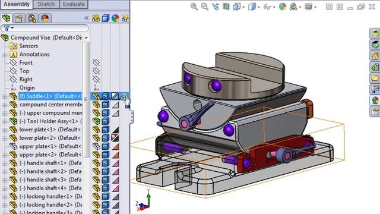380x214 pixels.
Task: Click Saddle<1> appearance swatch
Action: coord(115,96)
